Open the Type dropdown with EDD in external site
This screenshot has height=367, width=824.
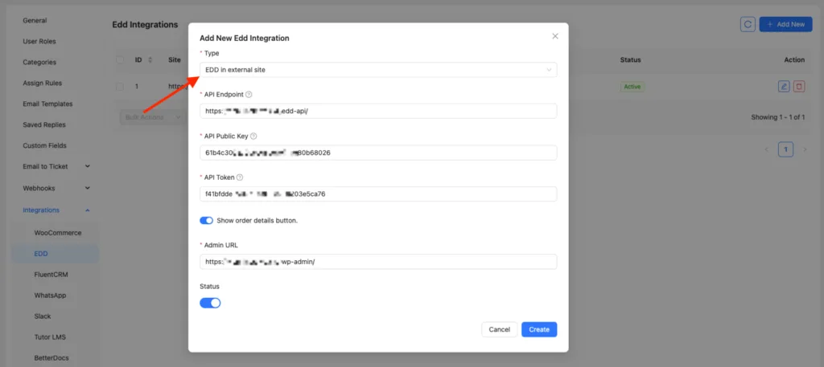[378, 70]
